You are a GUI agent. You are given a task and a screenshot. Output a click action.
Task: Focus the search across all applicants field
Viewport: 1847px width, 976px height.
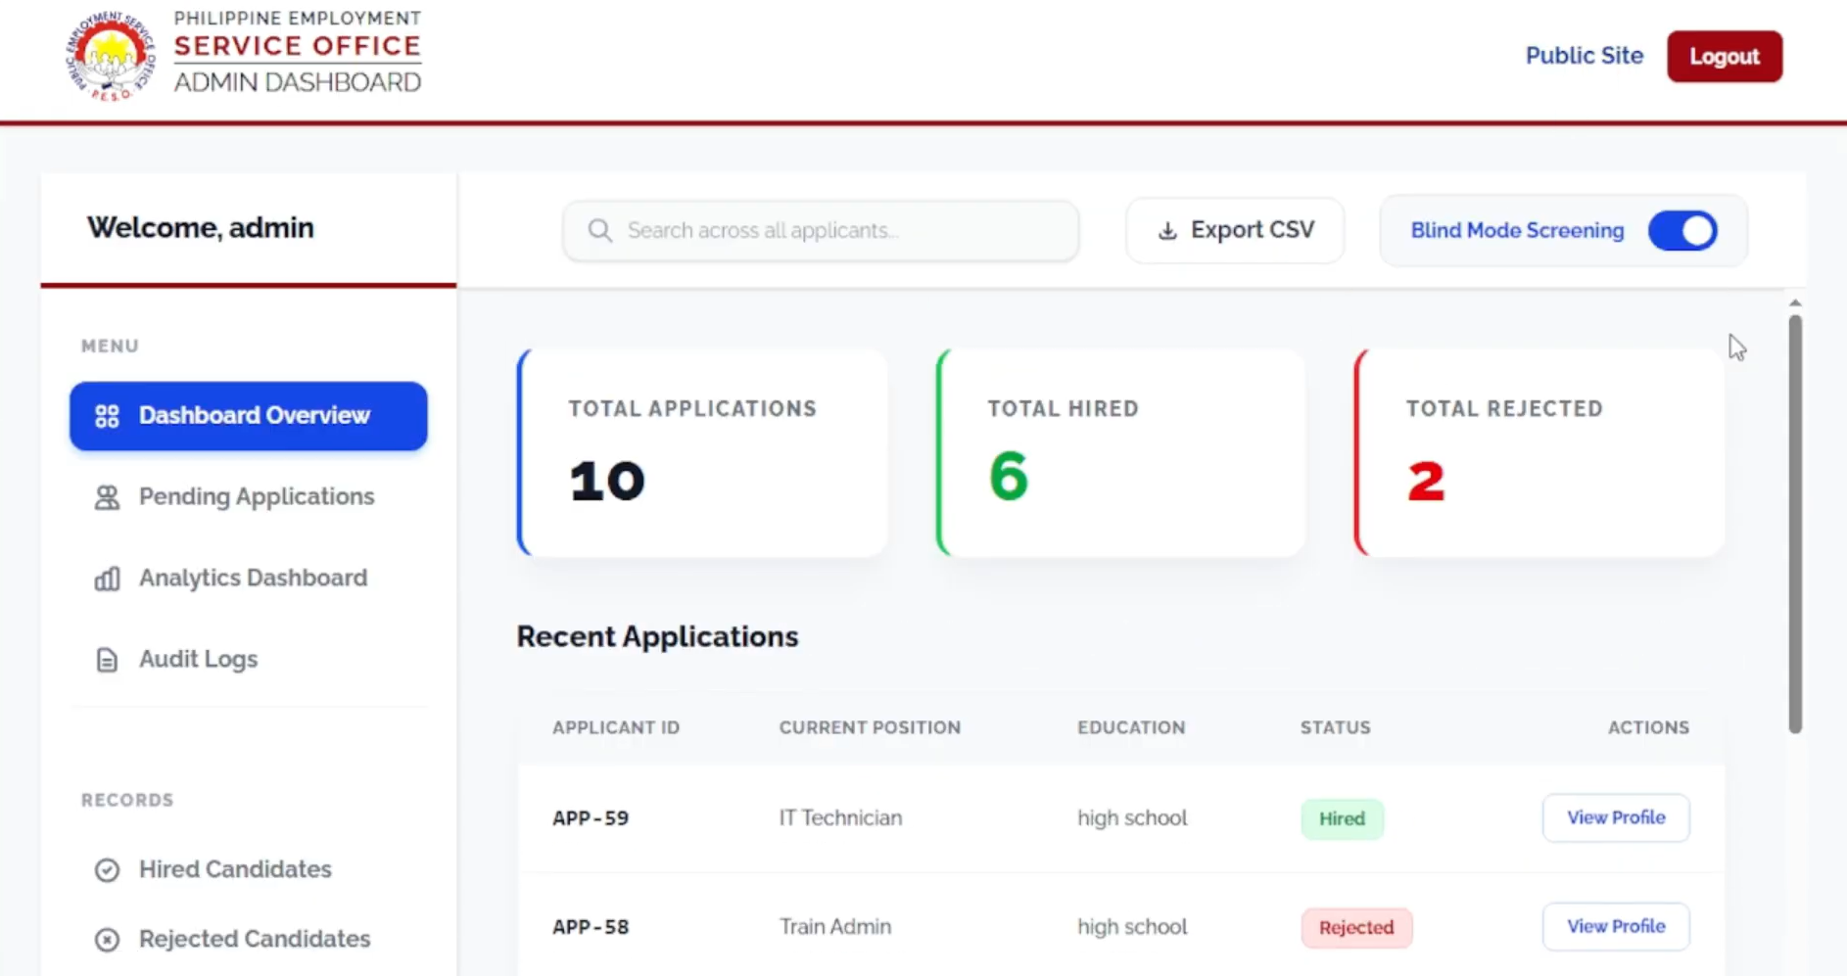[x=821, y=231]
